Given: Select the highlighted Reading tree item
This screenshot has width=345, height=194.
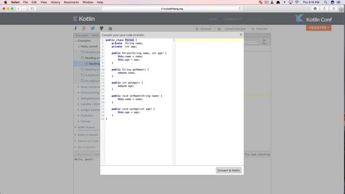Looking at the screenshot, I should click(x=87, y=64).
